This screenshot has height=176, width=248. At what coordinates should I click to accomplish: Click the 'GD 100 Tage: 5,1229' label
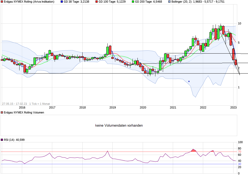tap(112, 2)
